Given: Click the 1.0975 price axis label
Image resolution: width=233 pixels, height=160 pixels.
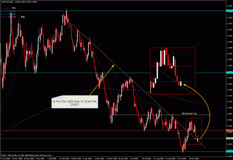Looking at the screenshot, I should 229,114.
